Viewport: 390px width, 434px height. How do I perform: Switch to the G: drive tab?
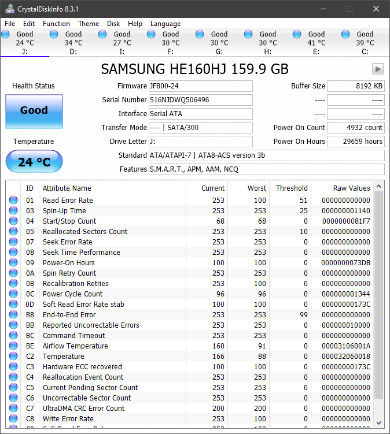(219, 43)
